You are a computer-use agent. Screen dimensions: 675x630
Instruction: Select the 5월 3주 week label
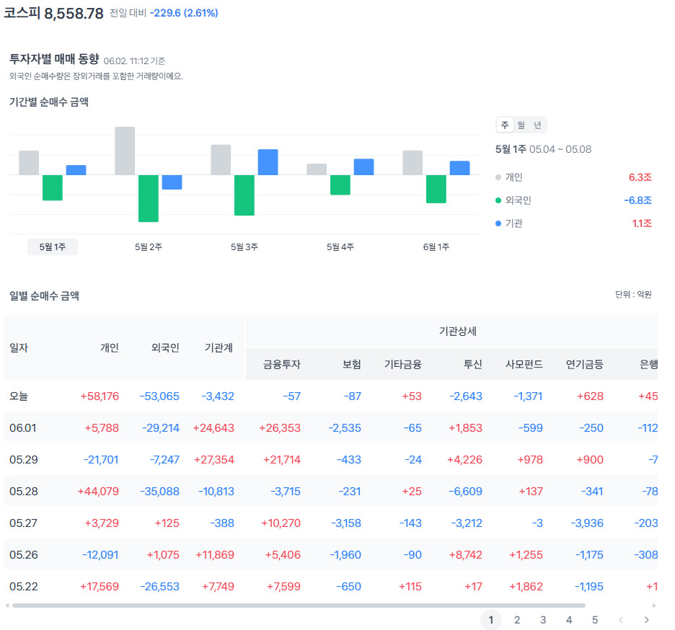tap(244, 247)
